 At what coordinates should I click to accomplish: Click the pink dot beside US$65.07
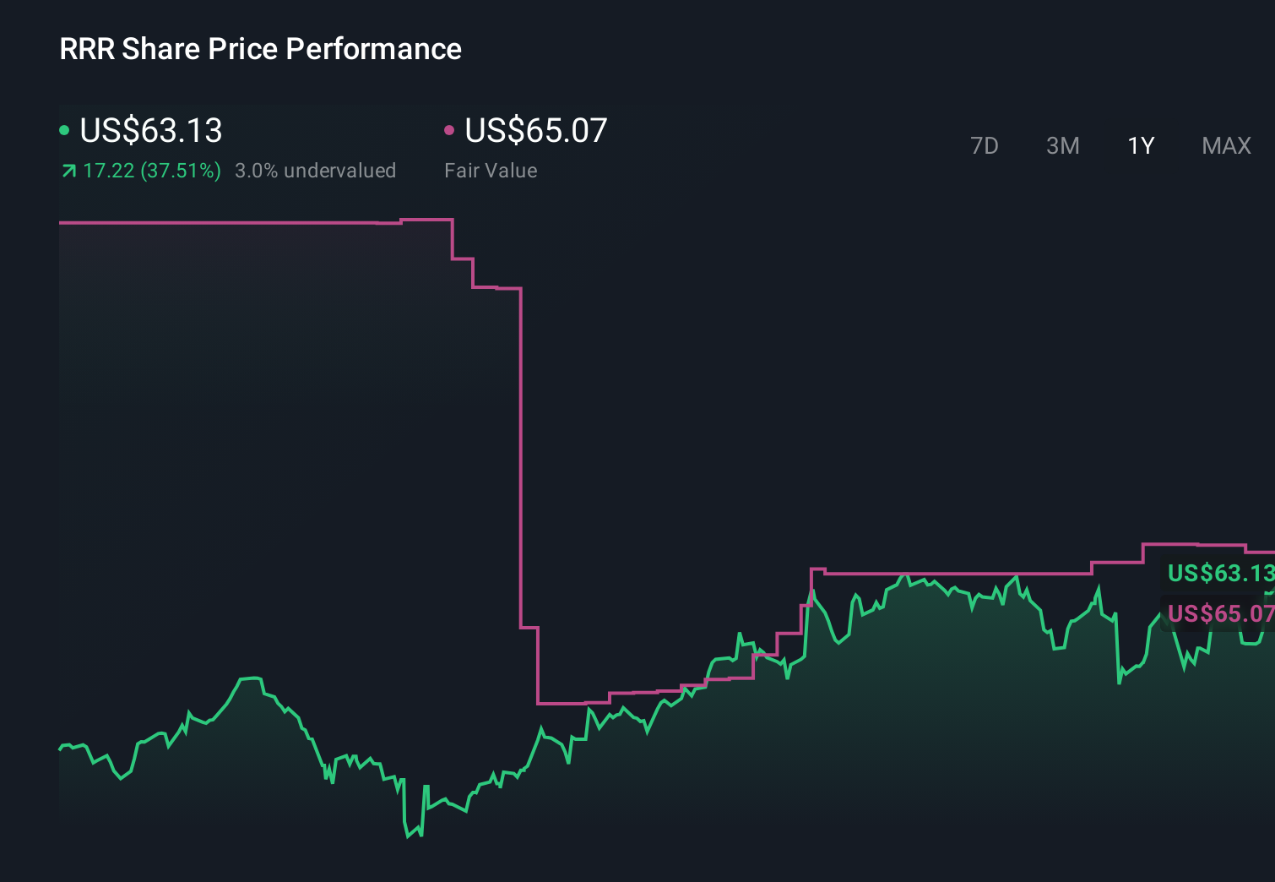pos(450,130)
